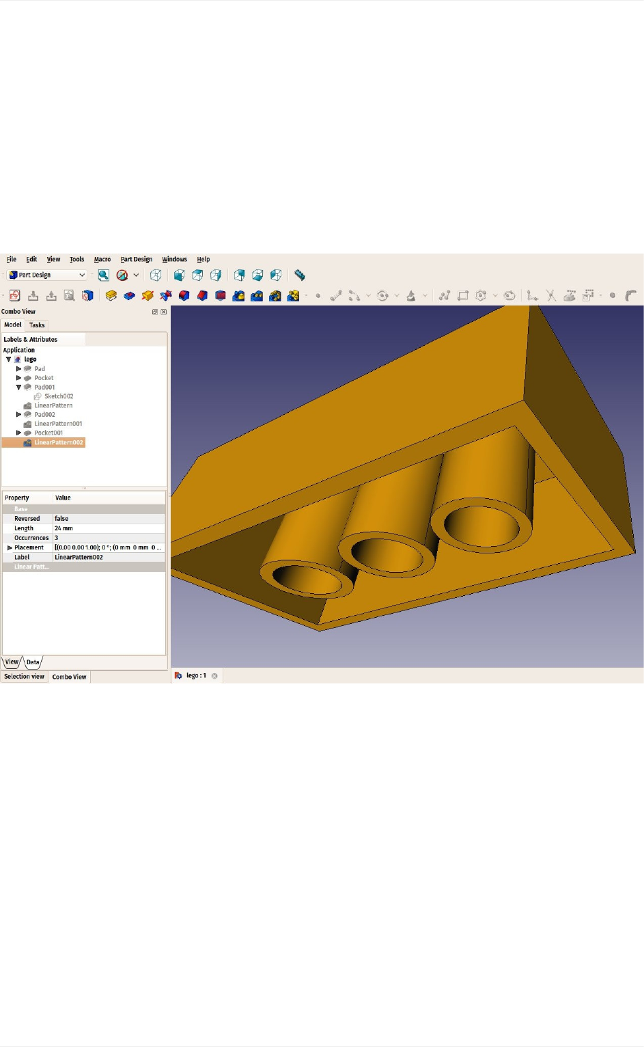Click the Reversed value false
The height and width of the screenshot is (1047, 644).
[109, 519]
